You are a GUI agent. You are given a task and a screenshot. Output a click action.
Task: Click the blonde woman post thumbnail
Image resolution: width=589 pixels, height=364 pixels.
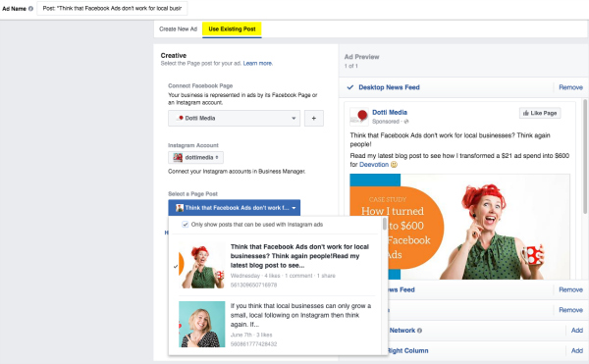pyautogui.click(x=201, y=324)
